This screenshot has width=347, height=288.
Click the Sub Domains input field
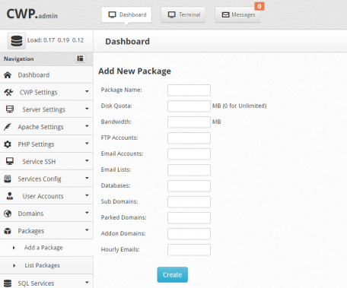point(189,202)
